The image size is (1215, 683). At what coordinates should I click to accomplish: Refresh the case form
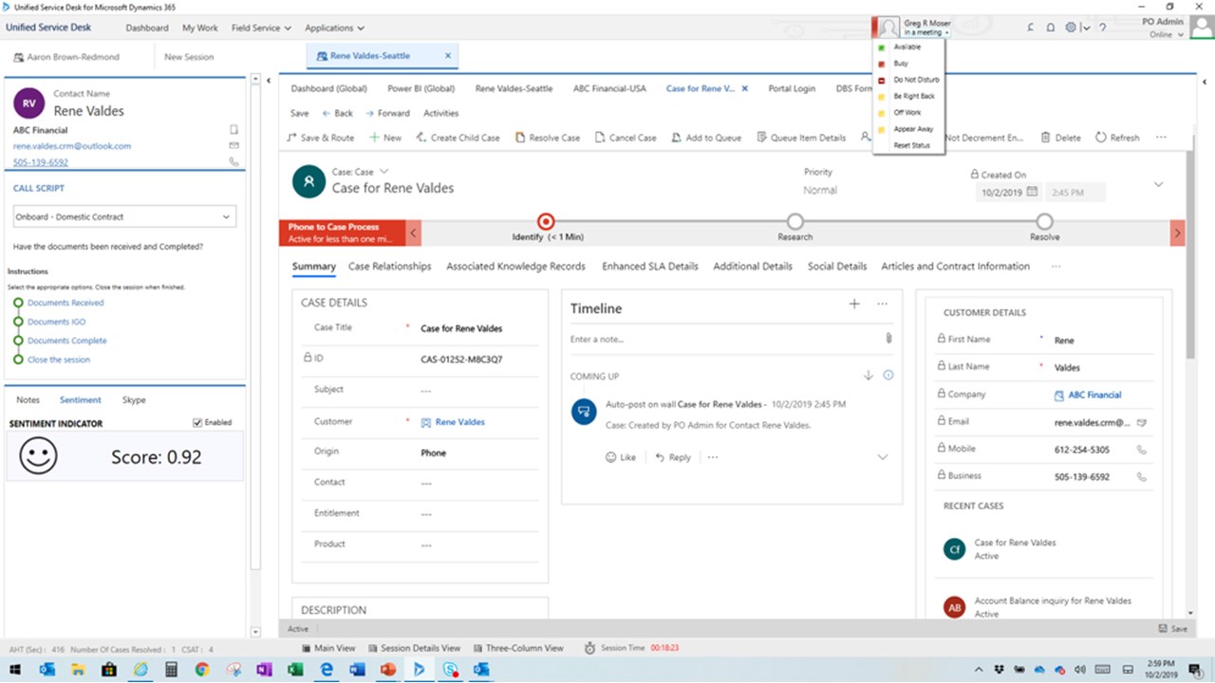(x=1117, y=138)
